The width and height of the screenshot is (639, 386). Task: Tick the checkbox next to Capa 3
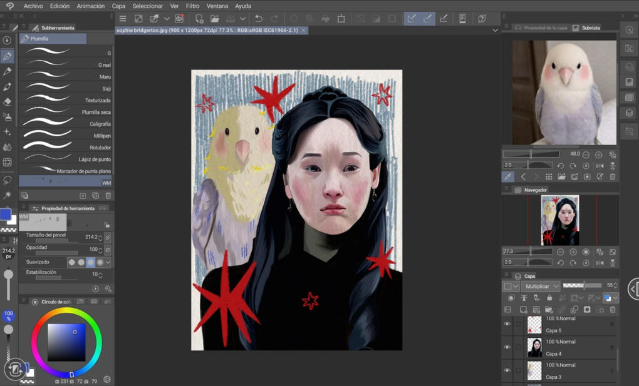(518, 370)
